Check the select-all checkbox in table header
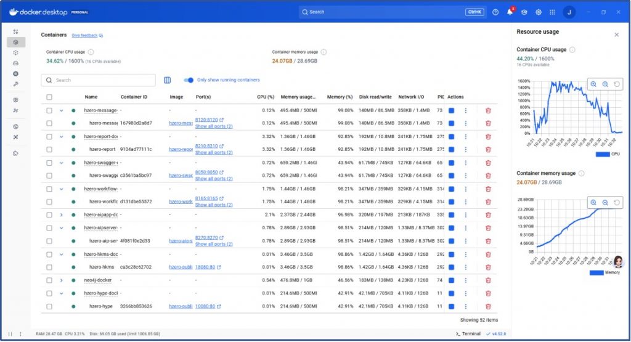This screenshot has height=342, width=631. [49, 97]
